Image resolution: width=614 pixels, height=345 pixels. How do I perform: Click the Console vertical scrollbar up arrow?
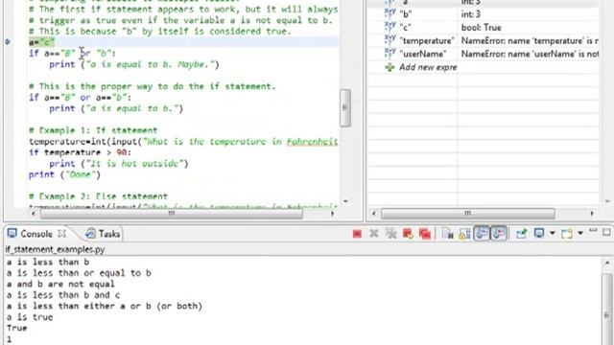point(607,263)
